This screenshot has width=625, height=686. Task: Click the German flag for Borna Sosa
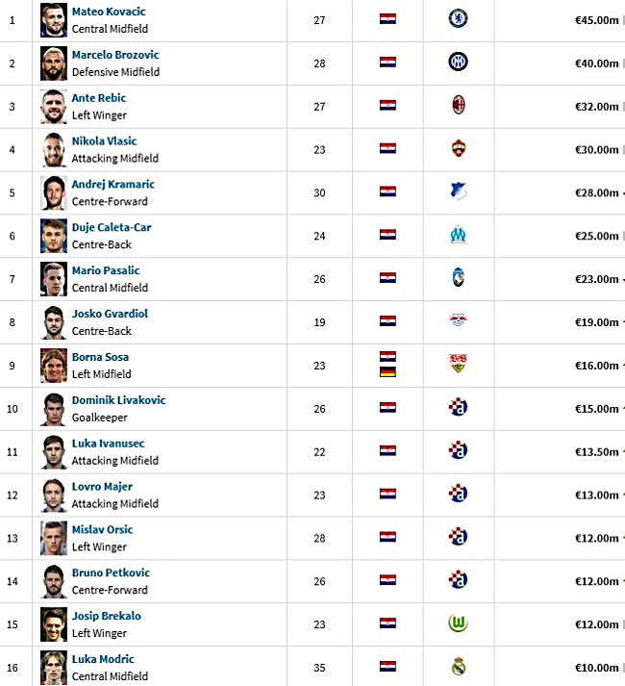point(387,372)
